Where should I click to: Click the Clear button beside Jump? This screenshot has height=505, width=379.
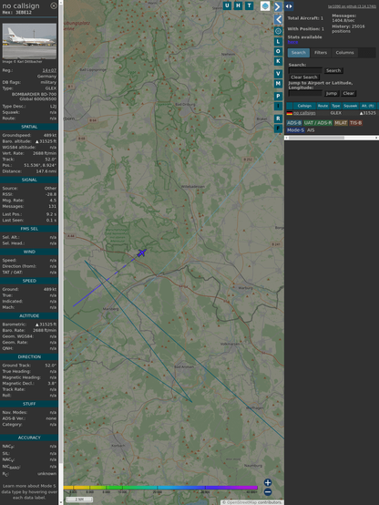point(348,93)
